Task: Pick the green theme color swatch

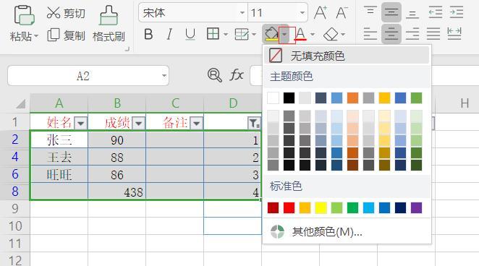Action: 416,98
